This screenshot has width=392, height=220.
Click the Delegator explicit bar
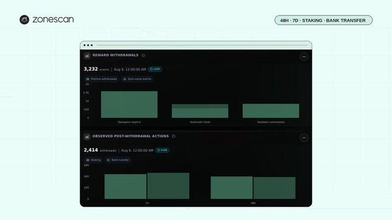[129, 105]
